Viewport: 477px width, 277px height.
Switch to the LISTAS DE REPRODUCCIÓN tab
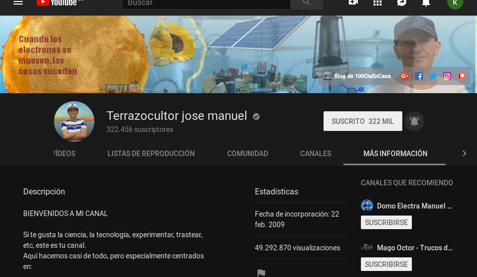151,154
